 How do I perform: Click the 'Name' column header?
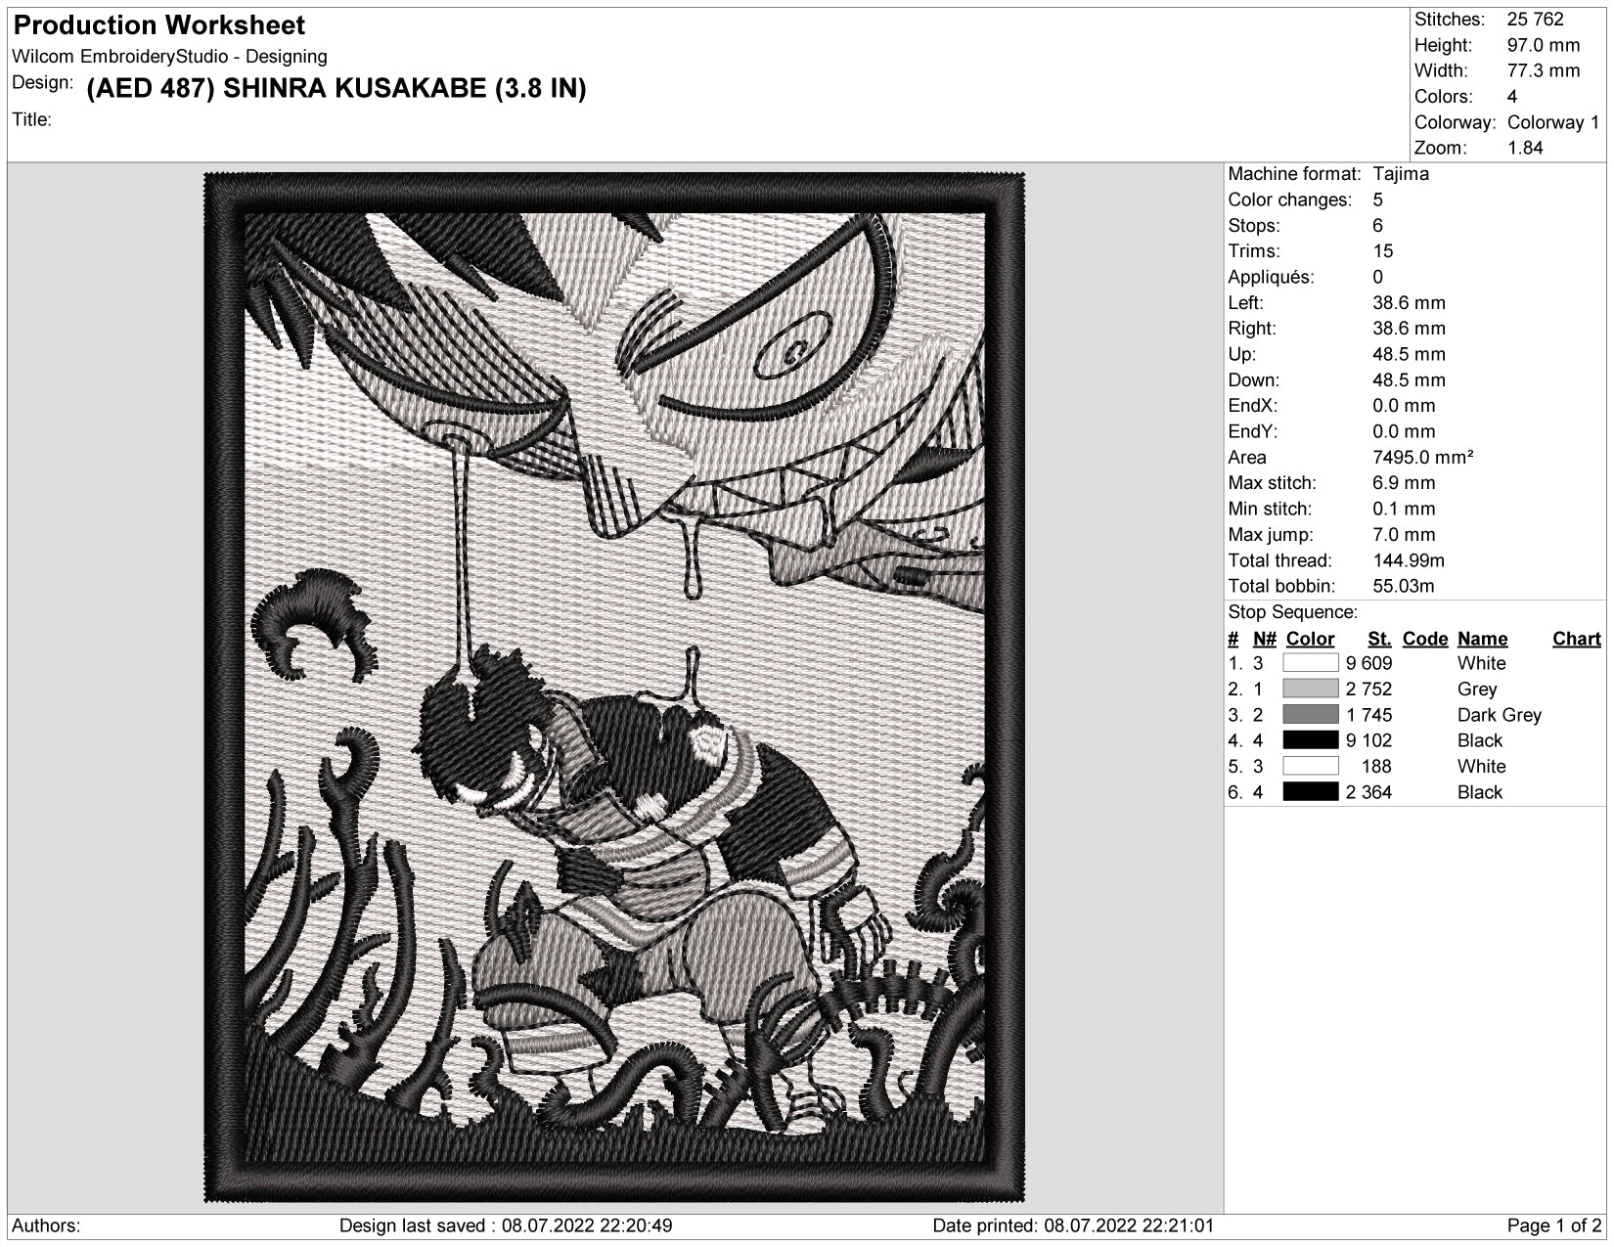(x=1482, y=639)
